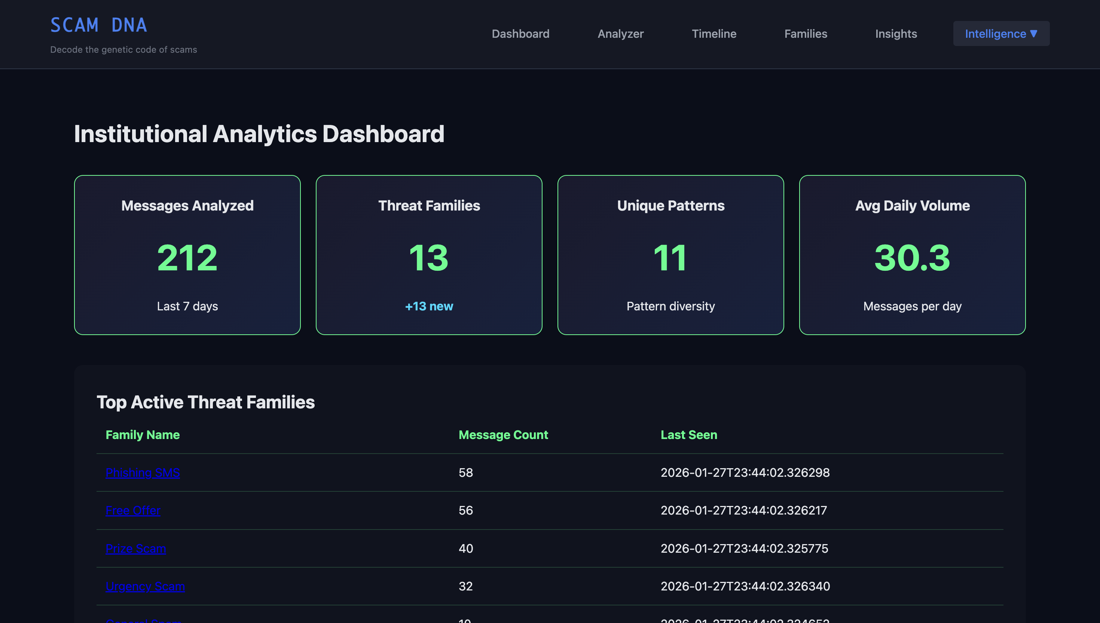Open the Prize Scam family link

(136, 548)
